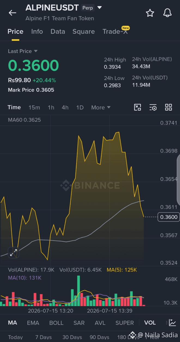Tap the 468K volume axis label
The height and width of the screenshot is (342, 180).
point(171,279)
